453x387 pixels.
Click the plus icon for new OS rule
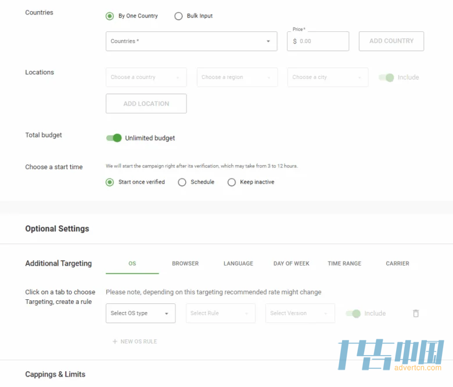(115, 342)
